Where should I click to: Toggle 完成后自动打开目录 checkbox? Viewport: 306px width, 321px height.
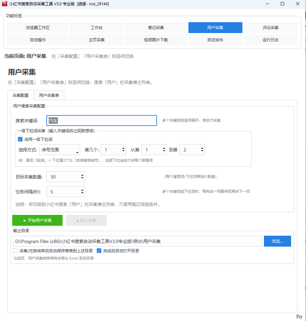click(99, 251)
